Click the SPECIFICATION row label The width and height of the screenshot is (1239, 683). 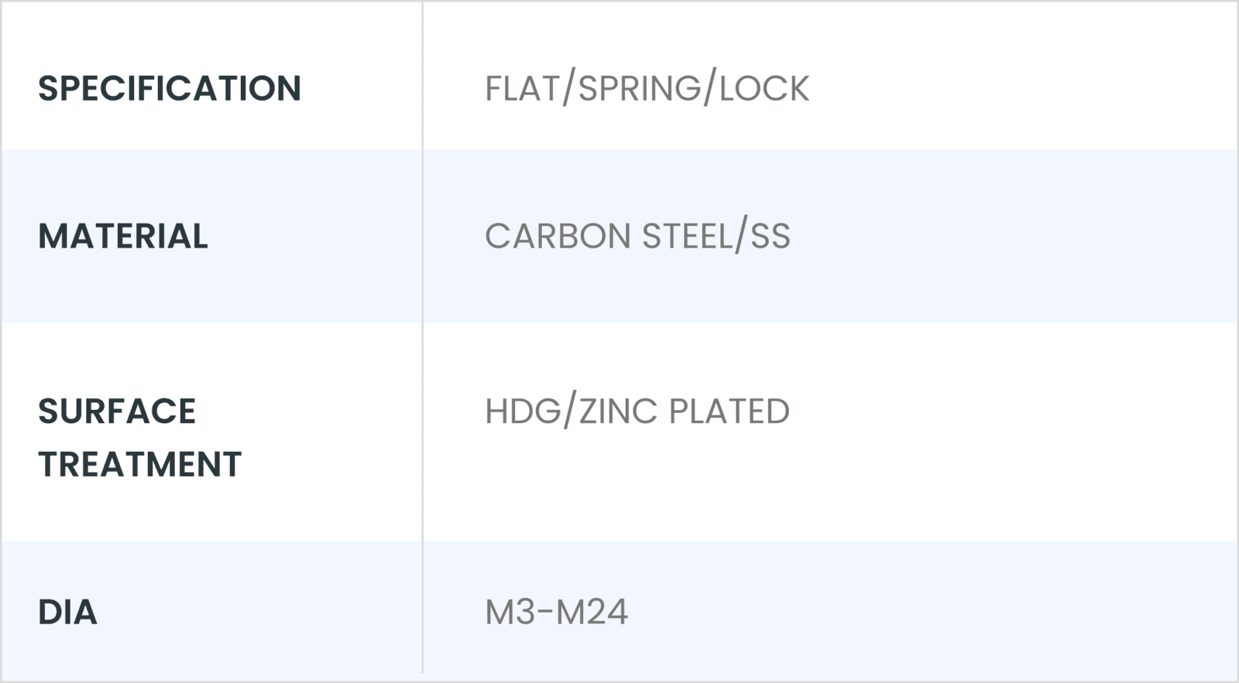(170, 88)
